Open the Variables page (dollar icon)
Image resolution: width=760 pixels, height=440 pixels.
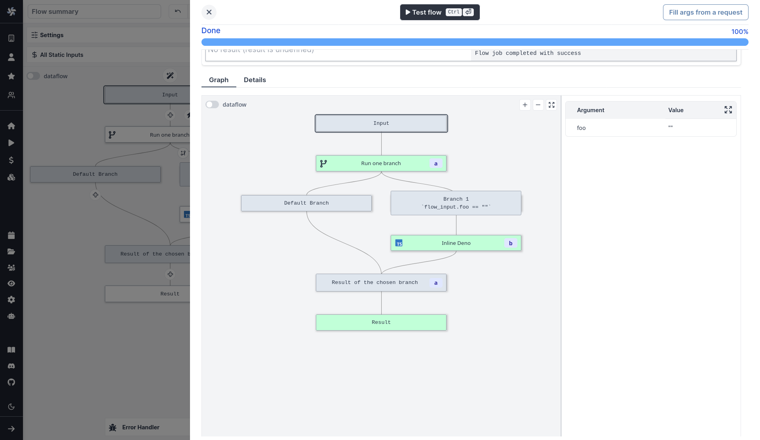pyautogui.click(x=11, y=160)
